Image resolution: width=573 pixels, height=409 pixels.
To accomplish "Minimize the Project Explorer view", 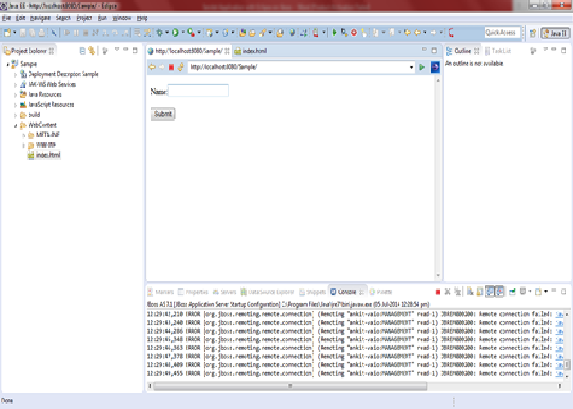I will point(125,50).
